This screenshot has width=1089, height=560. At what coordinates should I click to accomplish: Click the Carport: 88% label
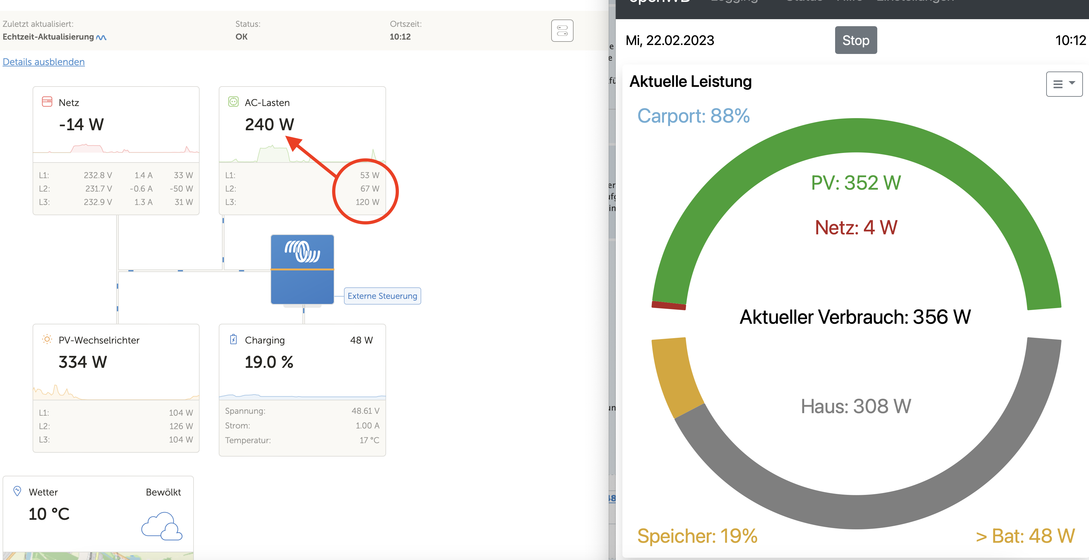click(693, 116)
